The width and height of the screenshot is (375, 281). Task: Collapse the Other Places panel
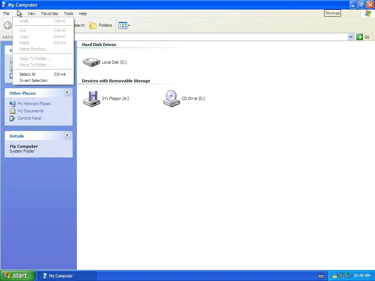tap(67, 93)
